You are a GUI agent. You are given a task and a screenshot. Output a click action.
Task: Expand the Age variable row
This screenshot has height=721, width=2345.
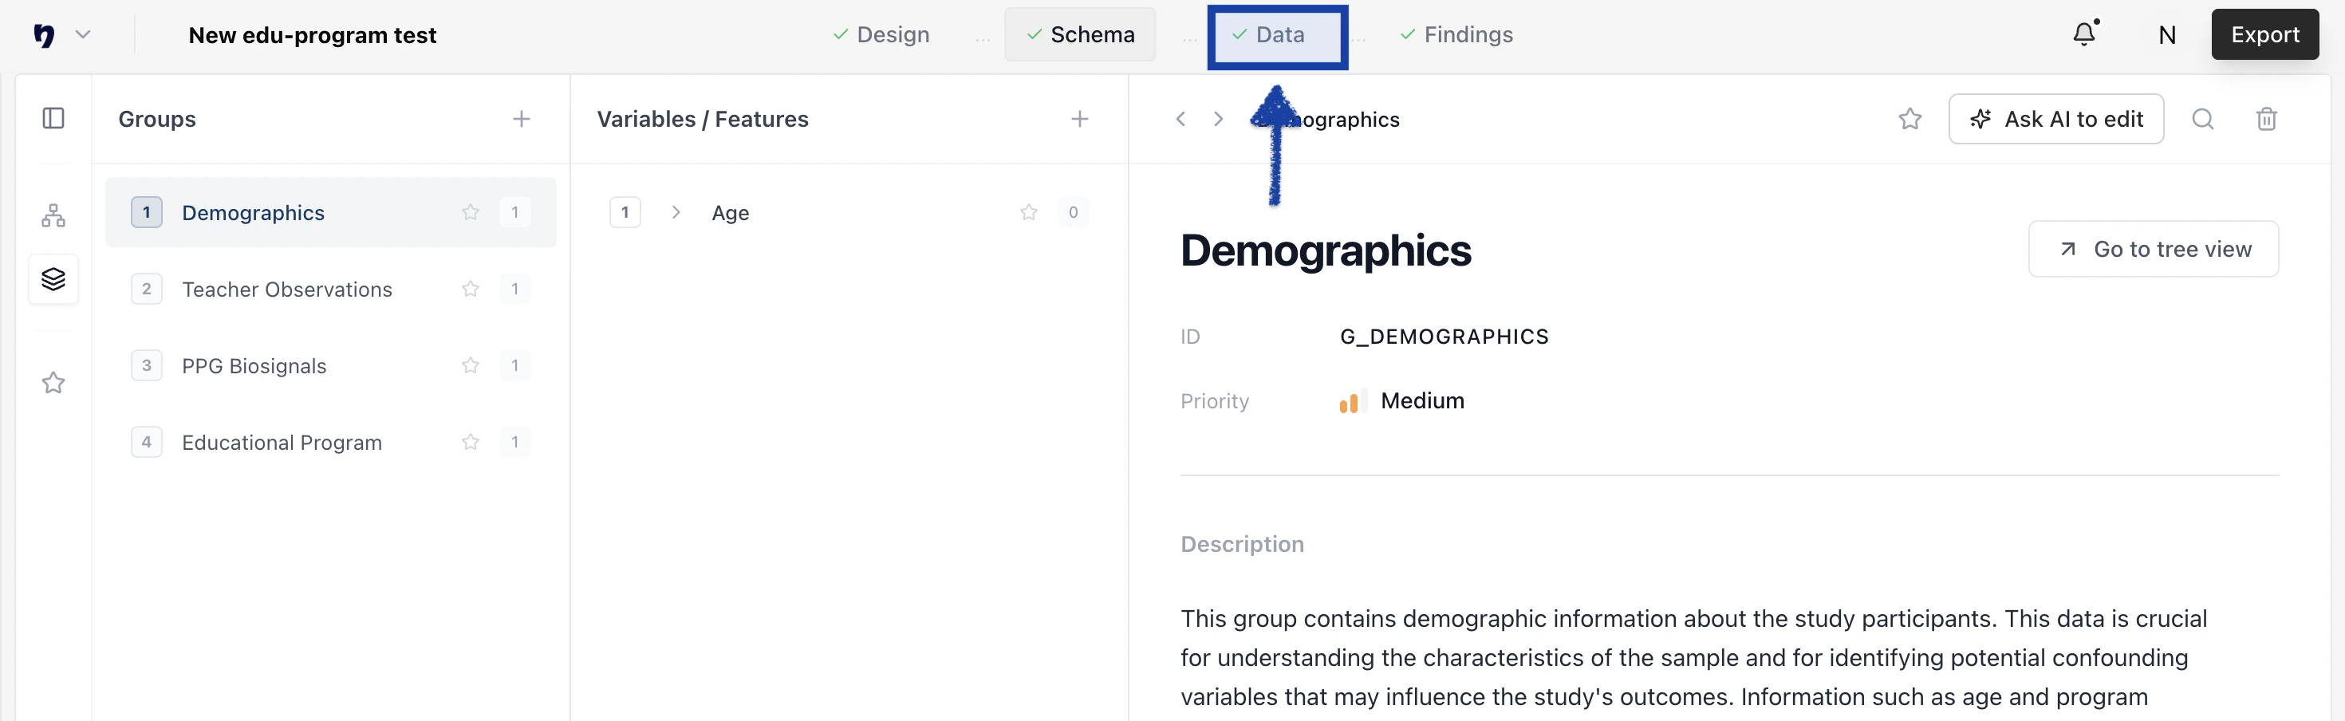tap(676, 213)
